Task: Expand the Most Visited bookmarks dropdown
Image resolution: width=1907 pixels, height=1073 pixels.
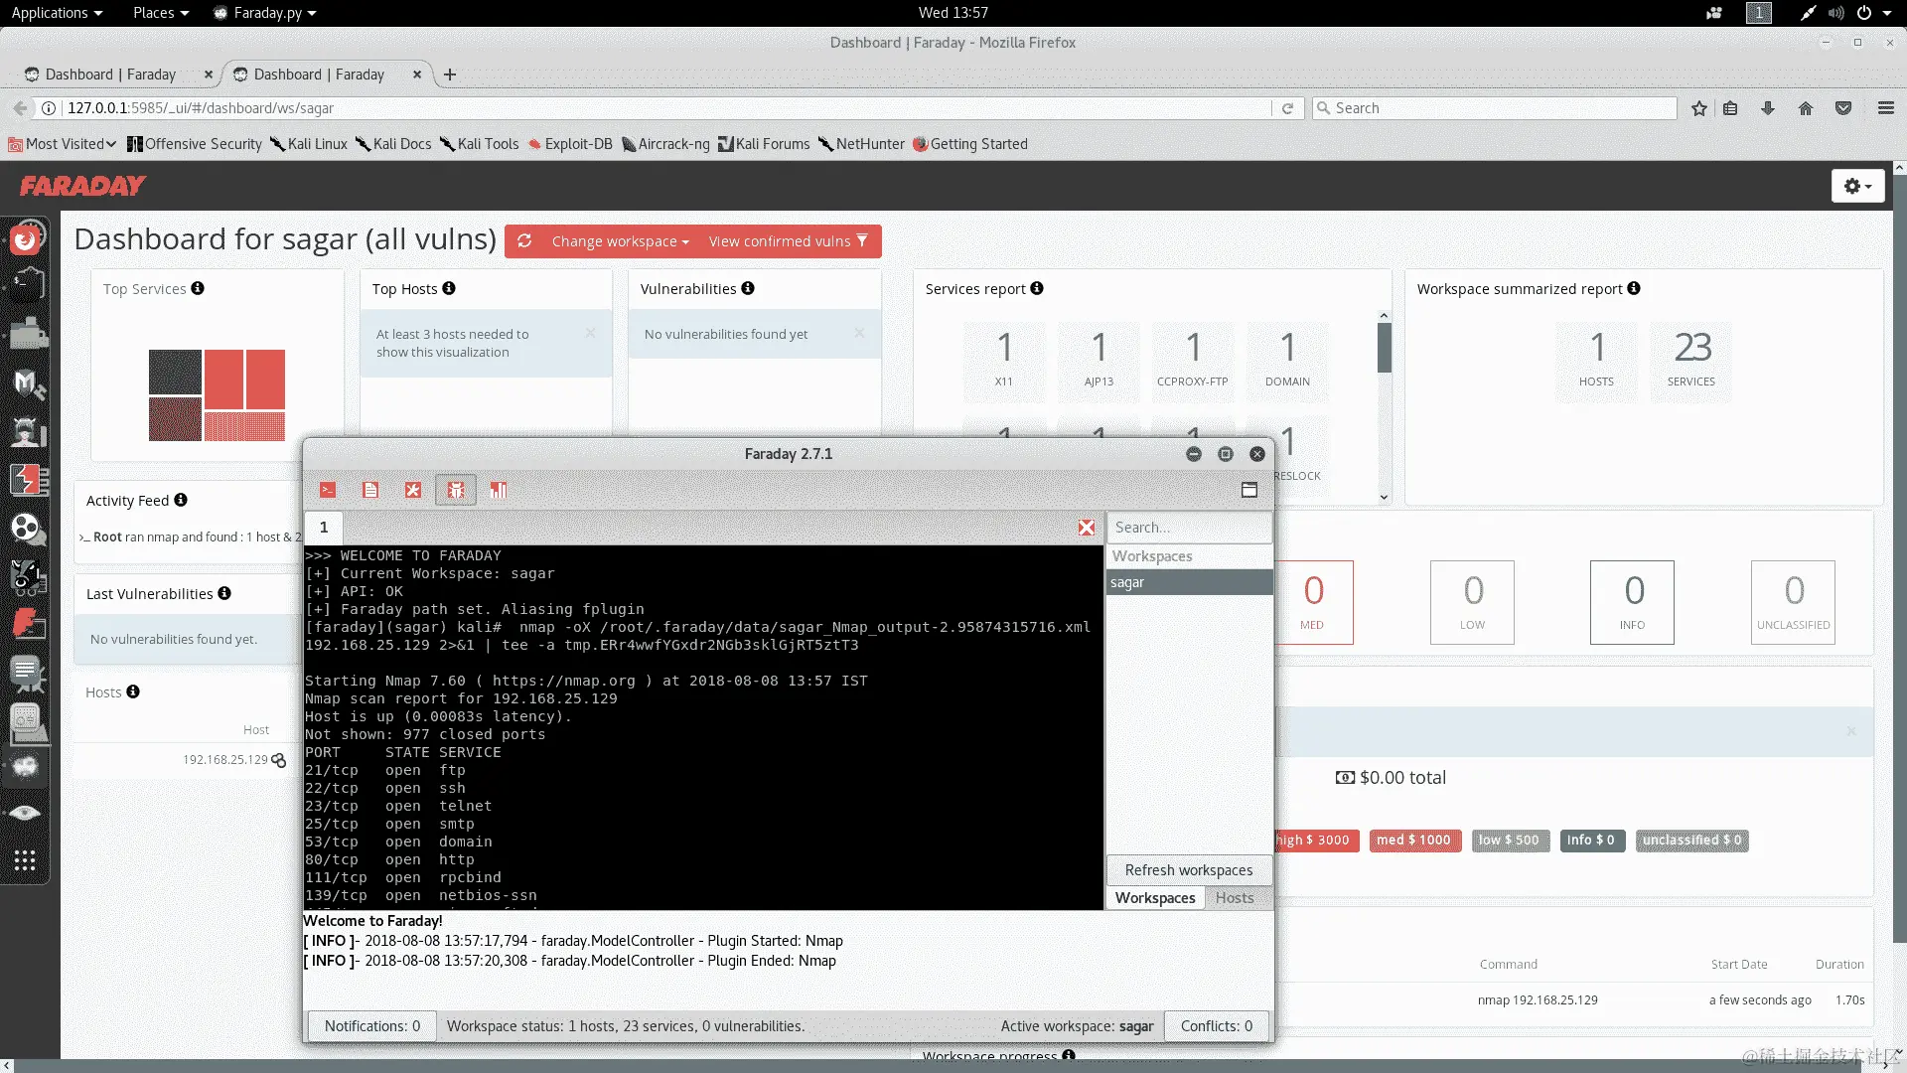Action: point(64,144)
